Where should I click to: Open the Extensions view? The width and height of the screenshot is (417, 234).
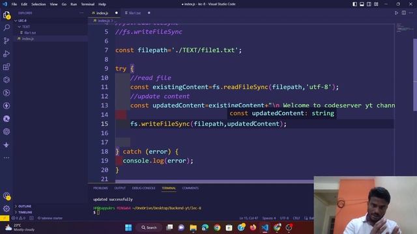click(7, 66)
